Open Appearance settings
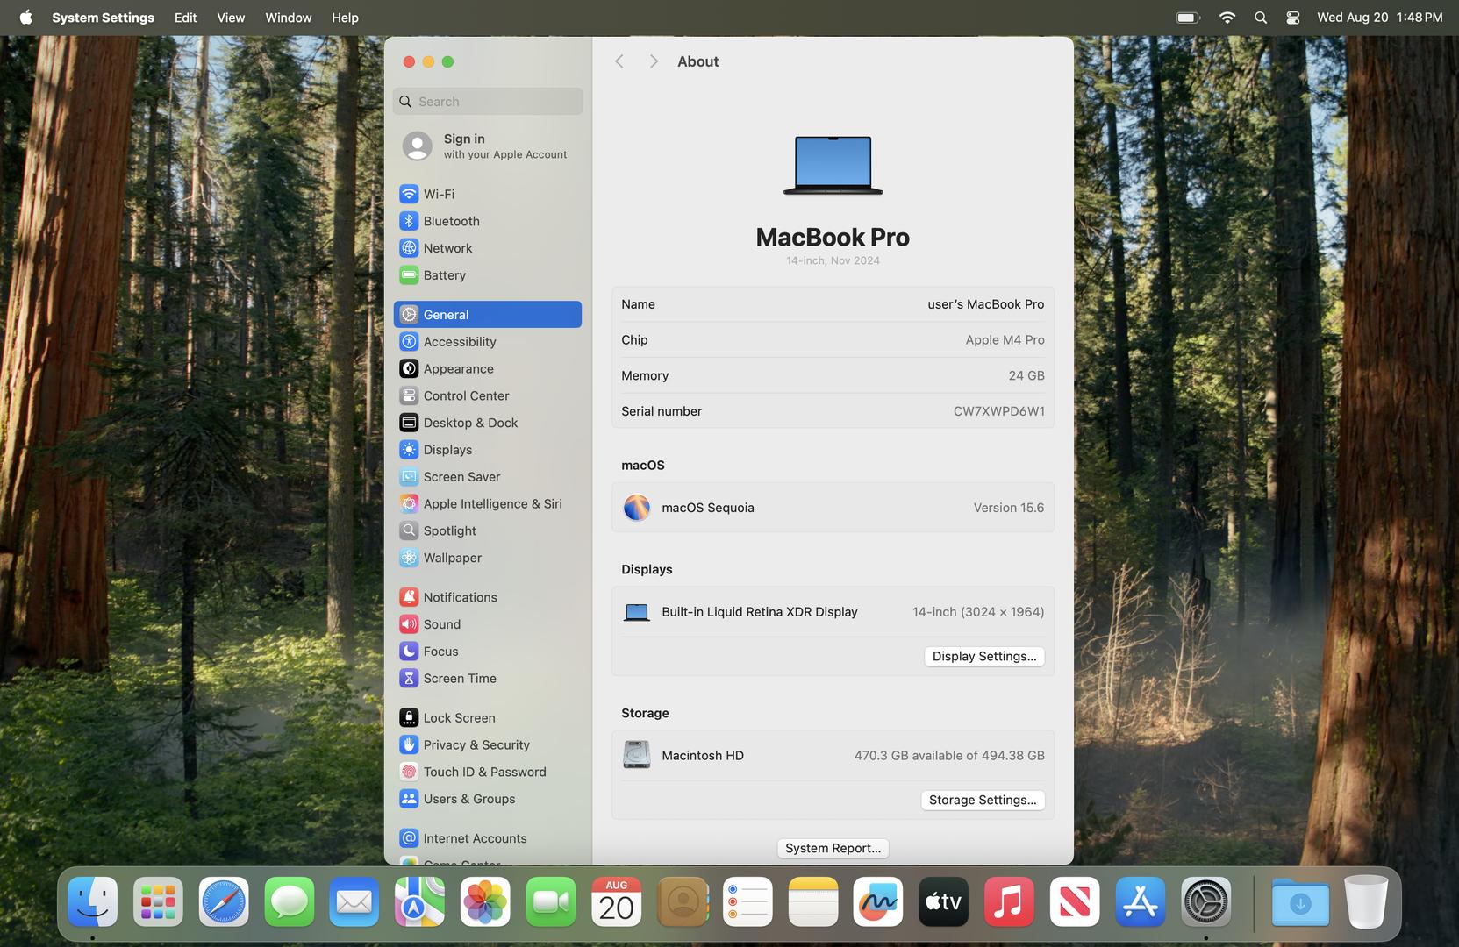The image size is (1459, 947). click(487, 369)
